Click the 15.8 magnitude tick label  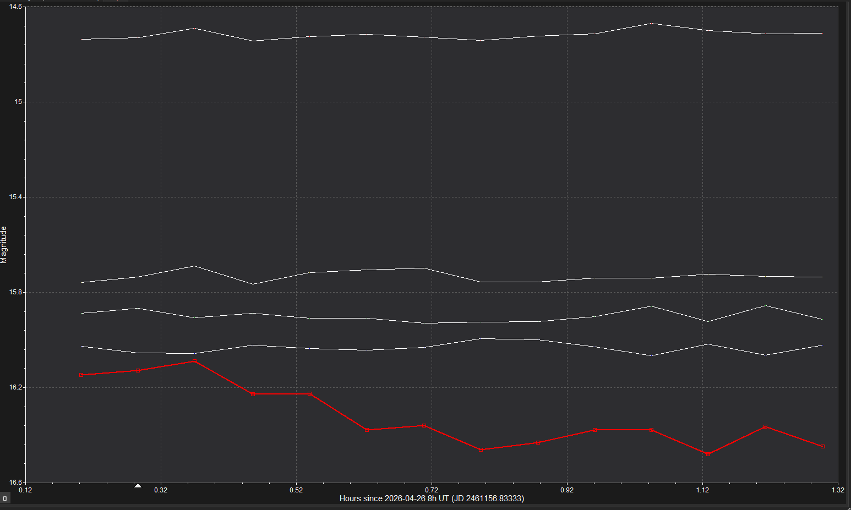pos(15,292)
